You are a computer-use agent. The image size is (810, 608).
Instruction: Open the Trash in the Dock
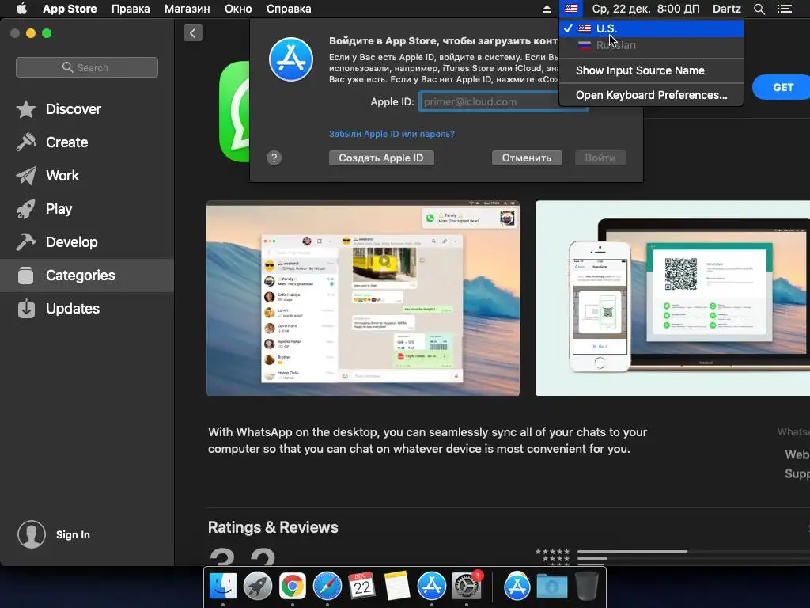[x=586, y=587]
